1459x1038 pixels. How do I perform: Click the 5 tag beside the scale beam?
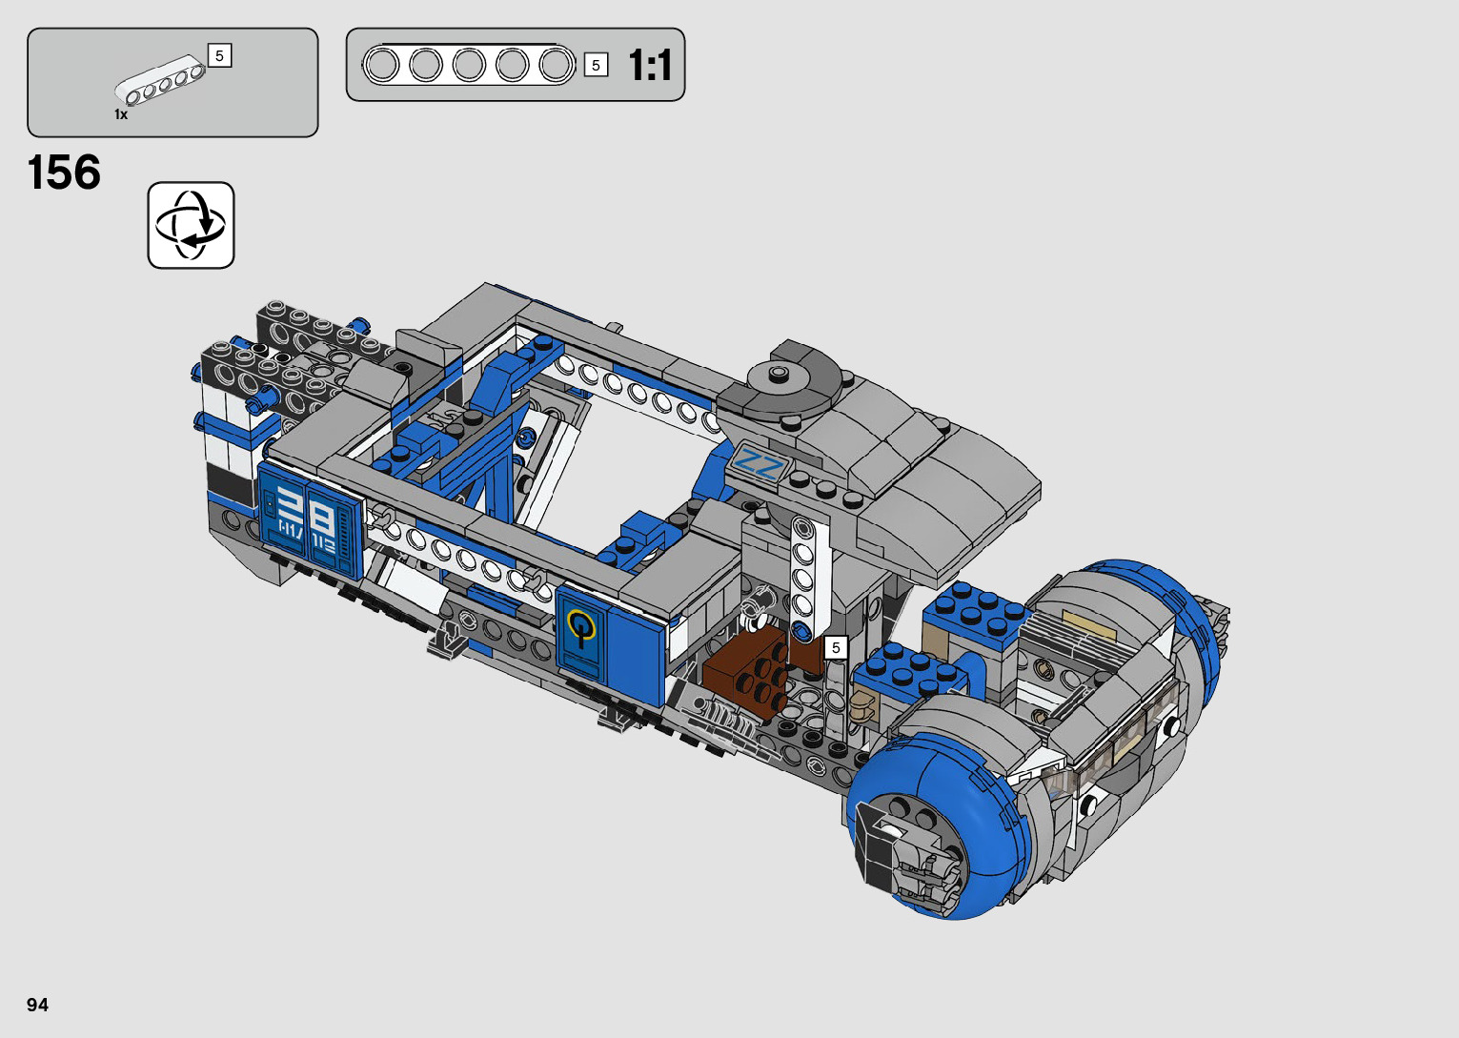point(596,65)
